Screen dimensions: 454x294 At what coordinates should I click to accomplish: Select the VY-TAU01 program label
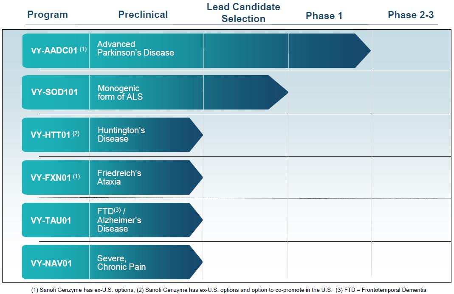(x=51, y=220)
